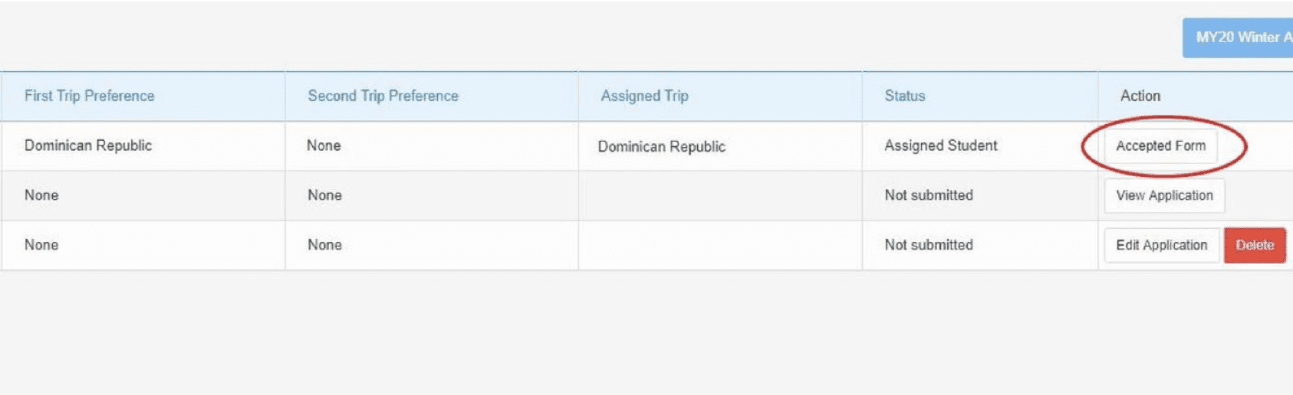Select the MY20 Winter button at top right

[1239, 38]
